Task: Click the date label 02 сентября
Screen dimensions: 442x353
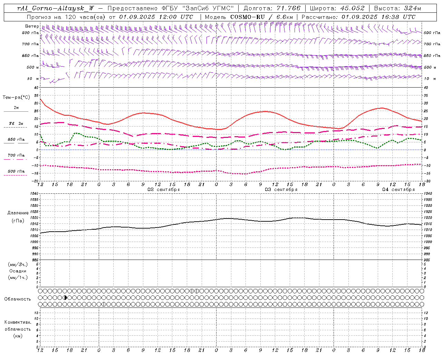Action: (x=164, y=190)
